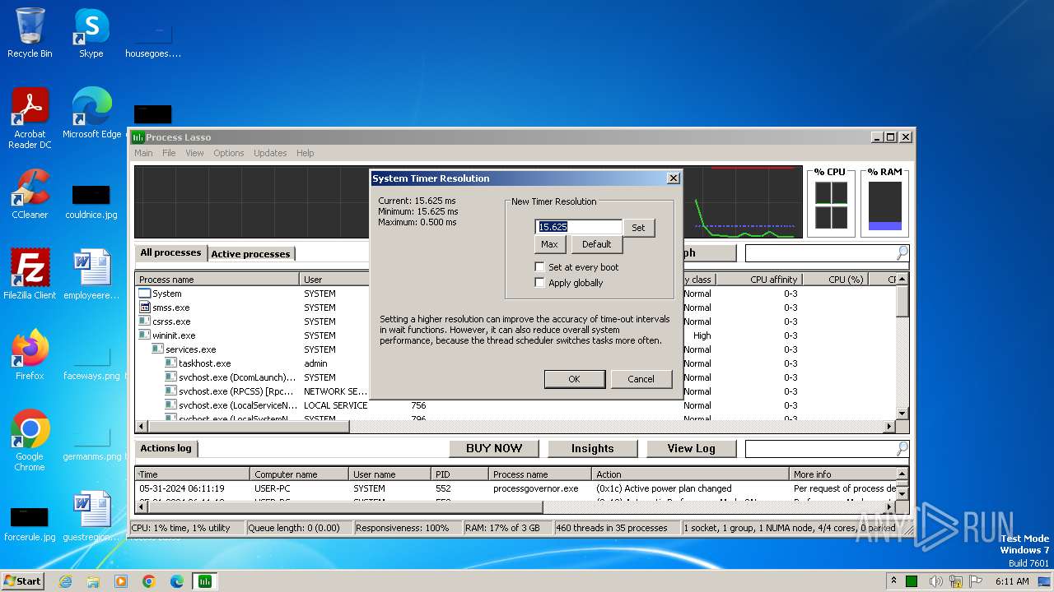Viewport: 1054px width, 592px height.
Task: Open the Recycle Bin desktop icon
Action: click(30, 33)
